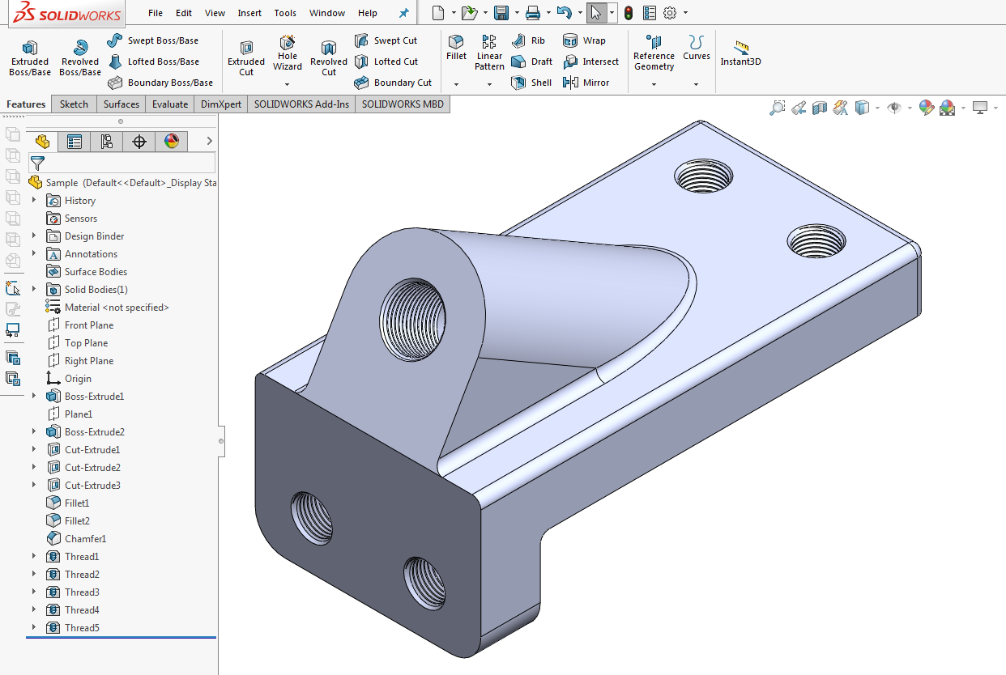Select the Linear Pattern tool

[x=489, y=53]
